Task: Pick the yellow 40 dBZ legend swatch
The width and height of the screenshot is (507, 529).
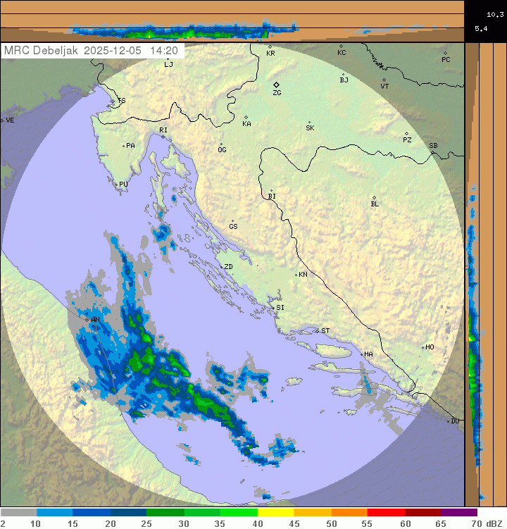Action: point(275,513)
